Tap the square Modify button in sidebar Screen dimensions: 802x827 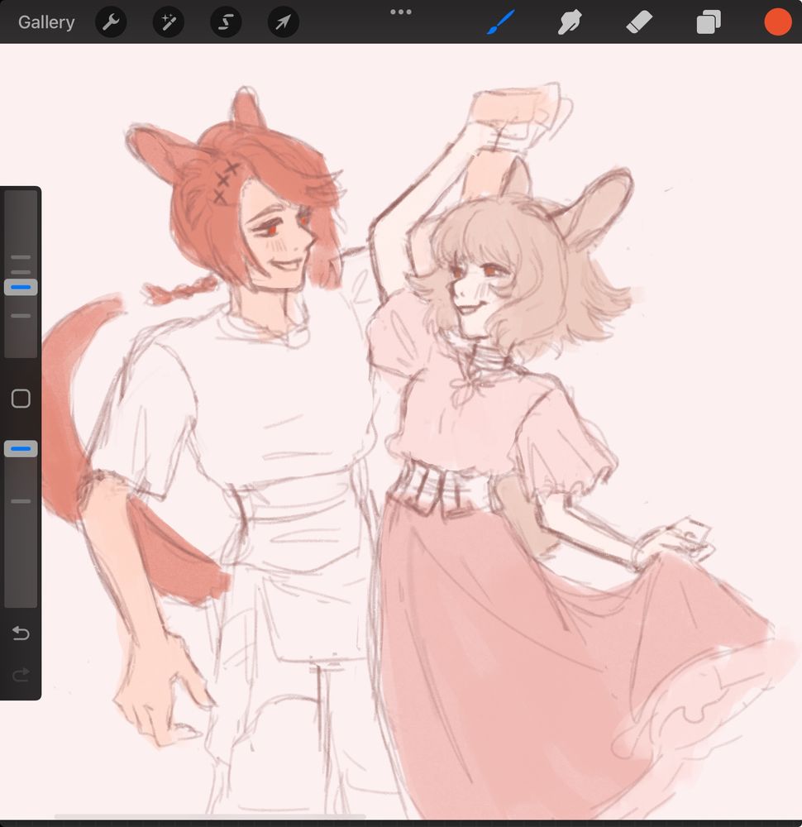21,399
